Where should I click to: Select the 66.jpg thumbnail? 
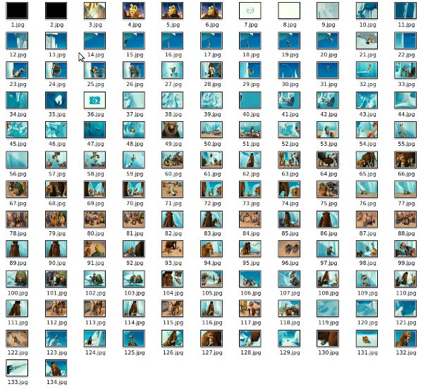(x=405, y=160)
